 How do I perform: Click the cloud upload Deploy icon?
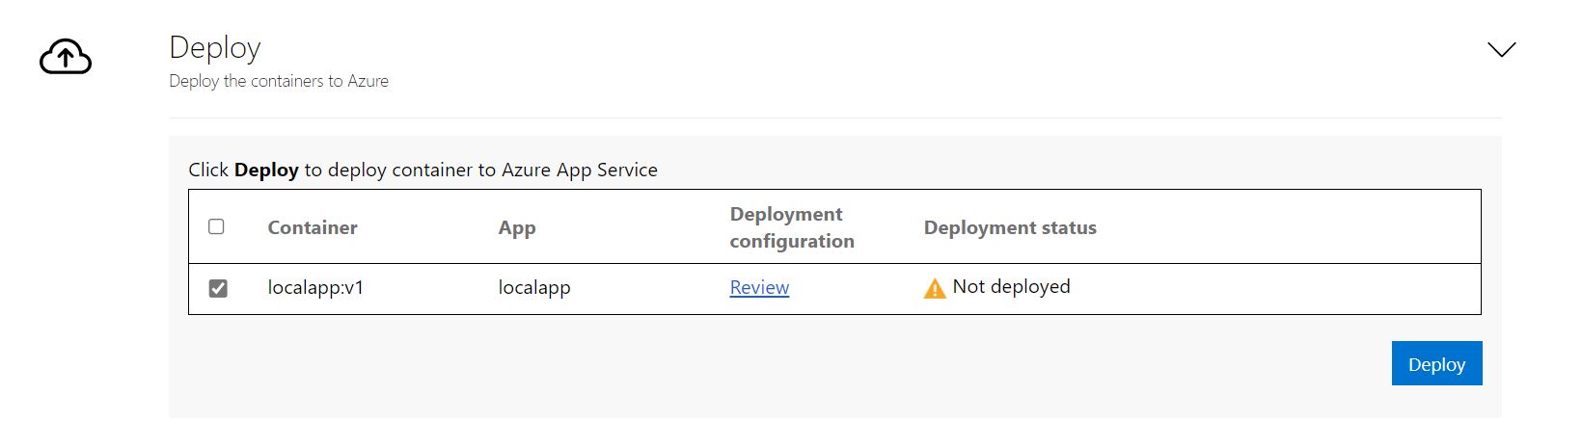point(66,58)
